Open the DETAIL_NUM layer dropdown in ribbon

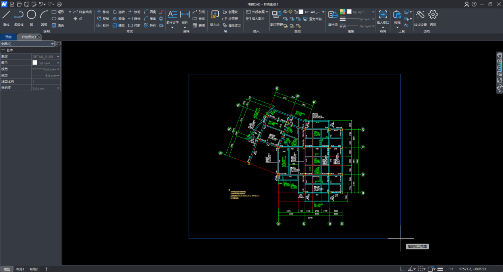click(x=323, y=12)
